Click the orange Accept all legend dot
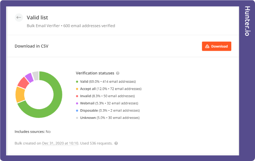This screenshot has width=255, height=161. coord(77,89)
